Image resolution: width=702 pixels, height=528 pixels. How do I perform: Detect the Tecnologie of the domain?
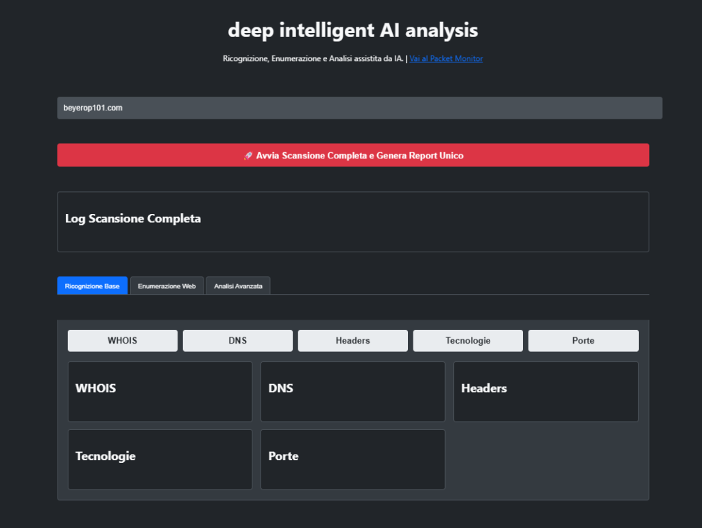(468, 340)
